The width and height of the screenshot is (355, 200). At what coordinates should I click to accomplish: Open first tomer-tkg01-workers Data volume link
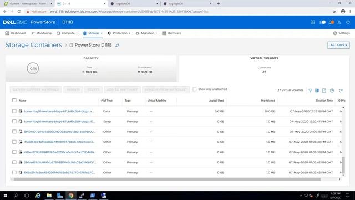[59, 111]
